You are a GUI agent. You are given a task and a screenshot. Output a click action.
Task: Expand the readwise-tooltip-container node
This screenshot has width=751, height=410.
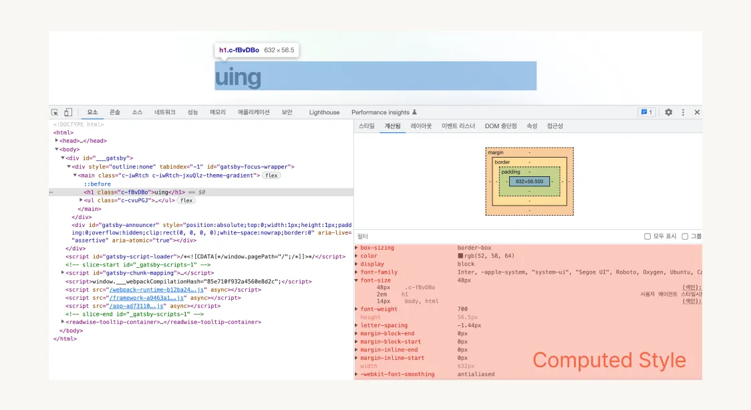[x=63, y=322]
